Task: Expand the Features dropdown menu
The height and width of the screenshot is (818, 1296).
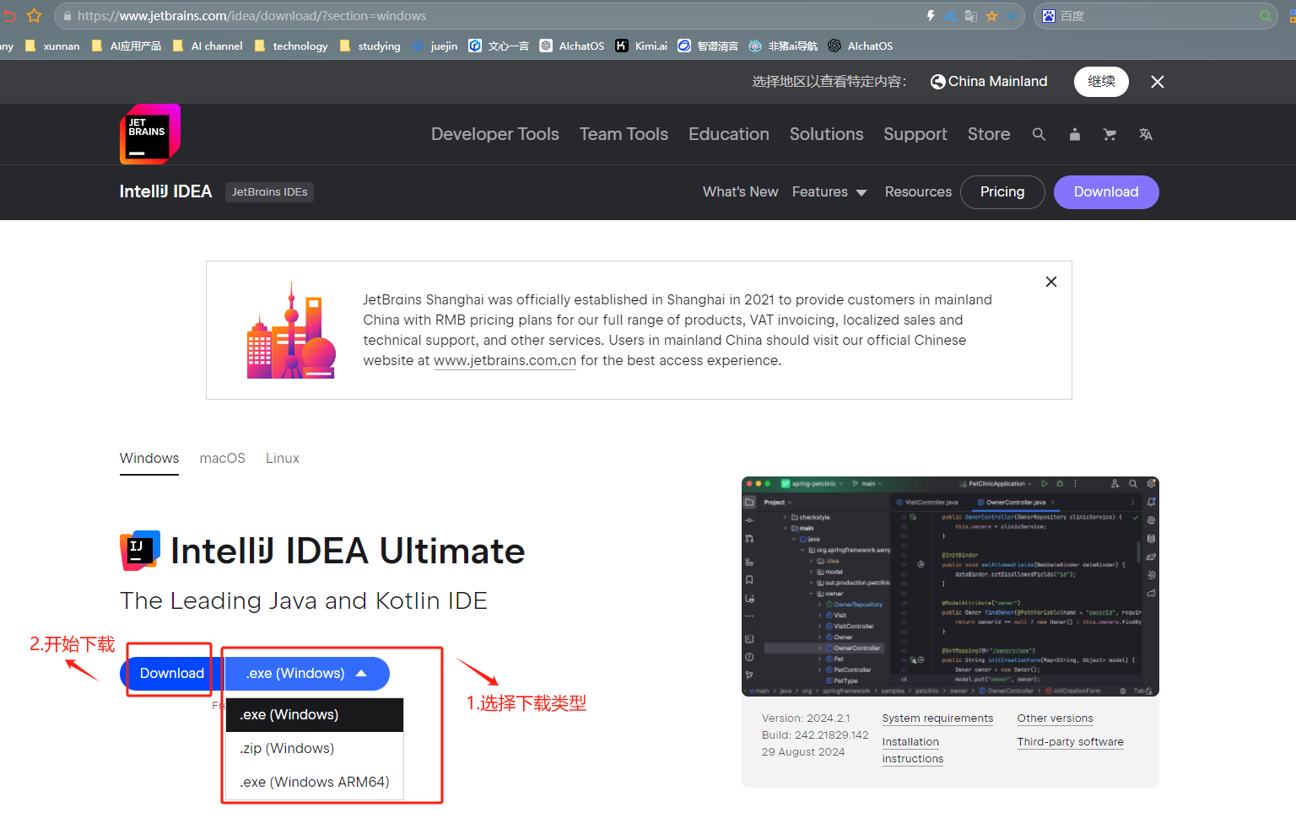Action: [829, 192]
